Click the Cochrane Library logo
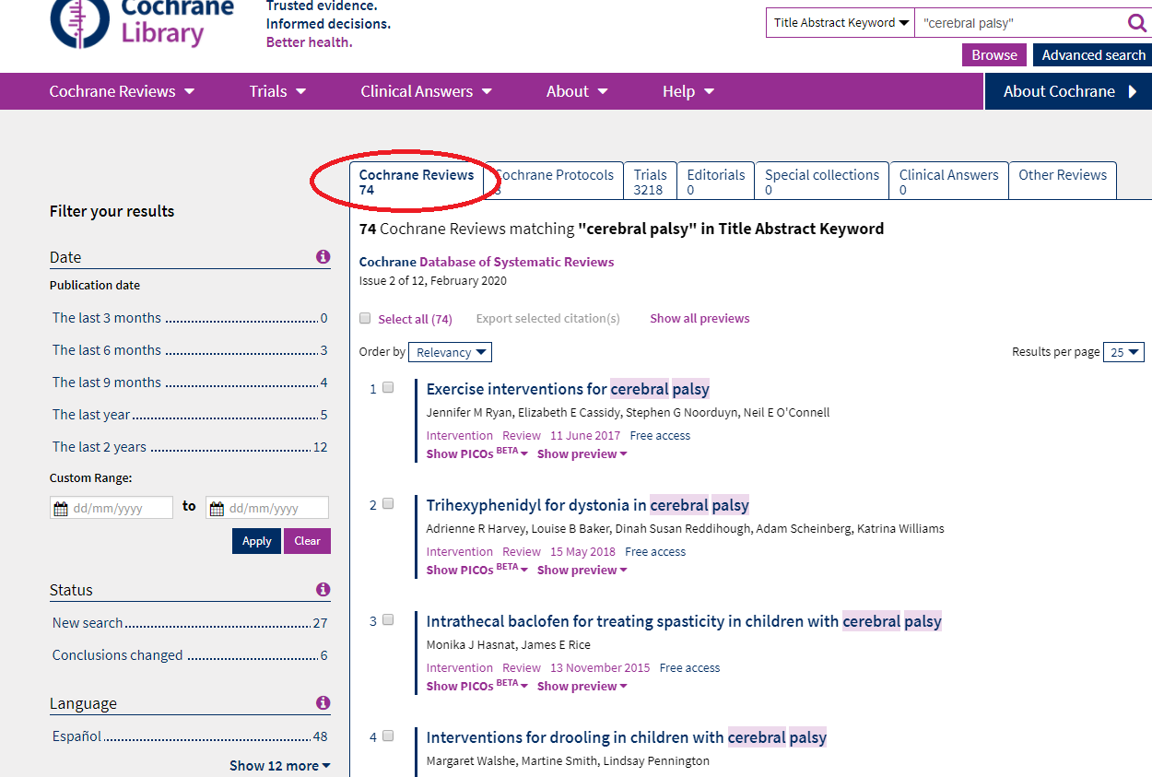This screenshot has height=777, width=1152. click(143, 24)
